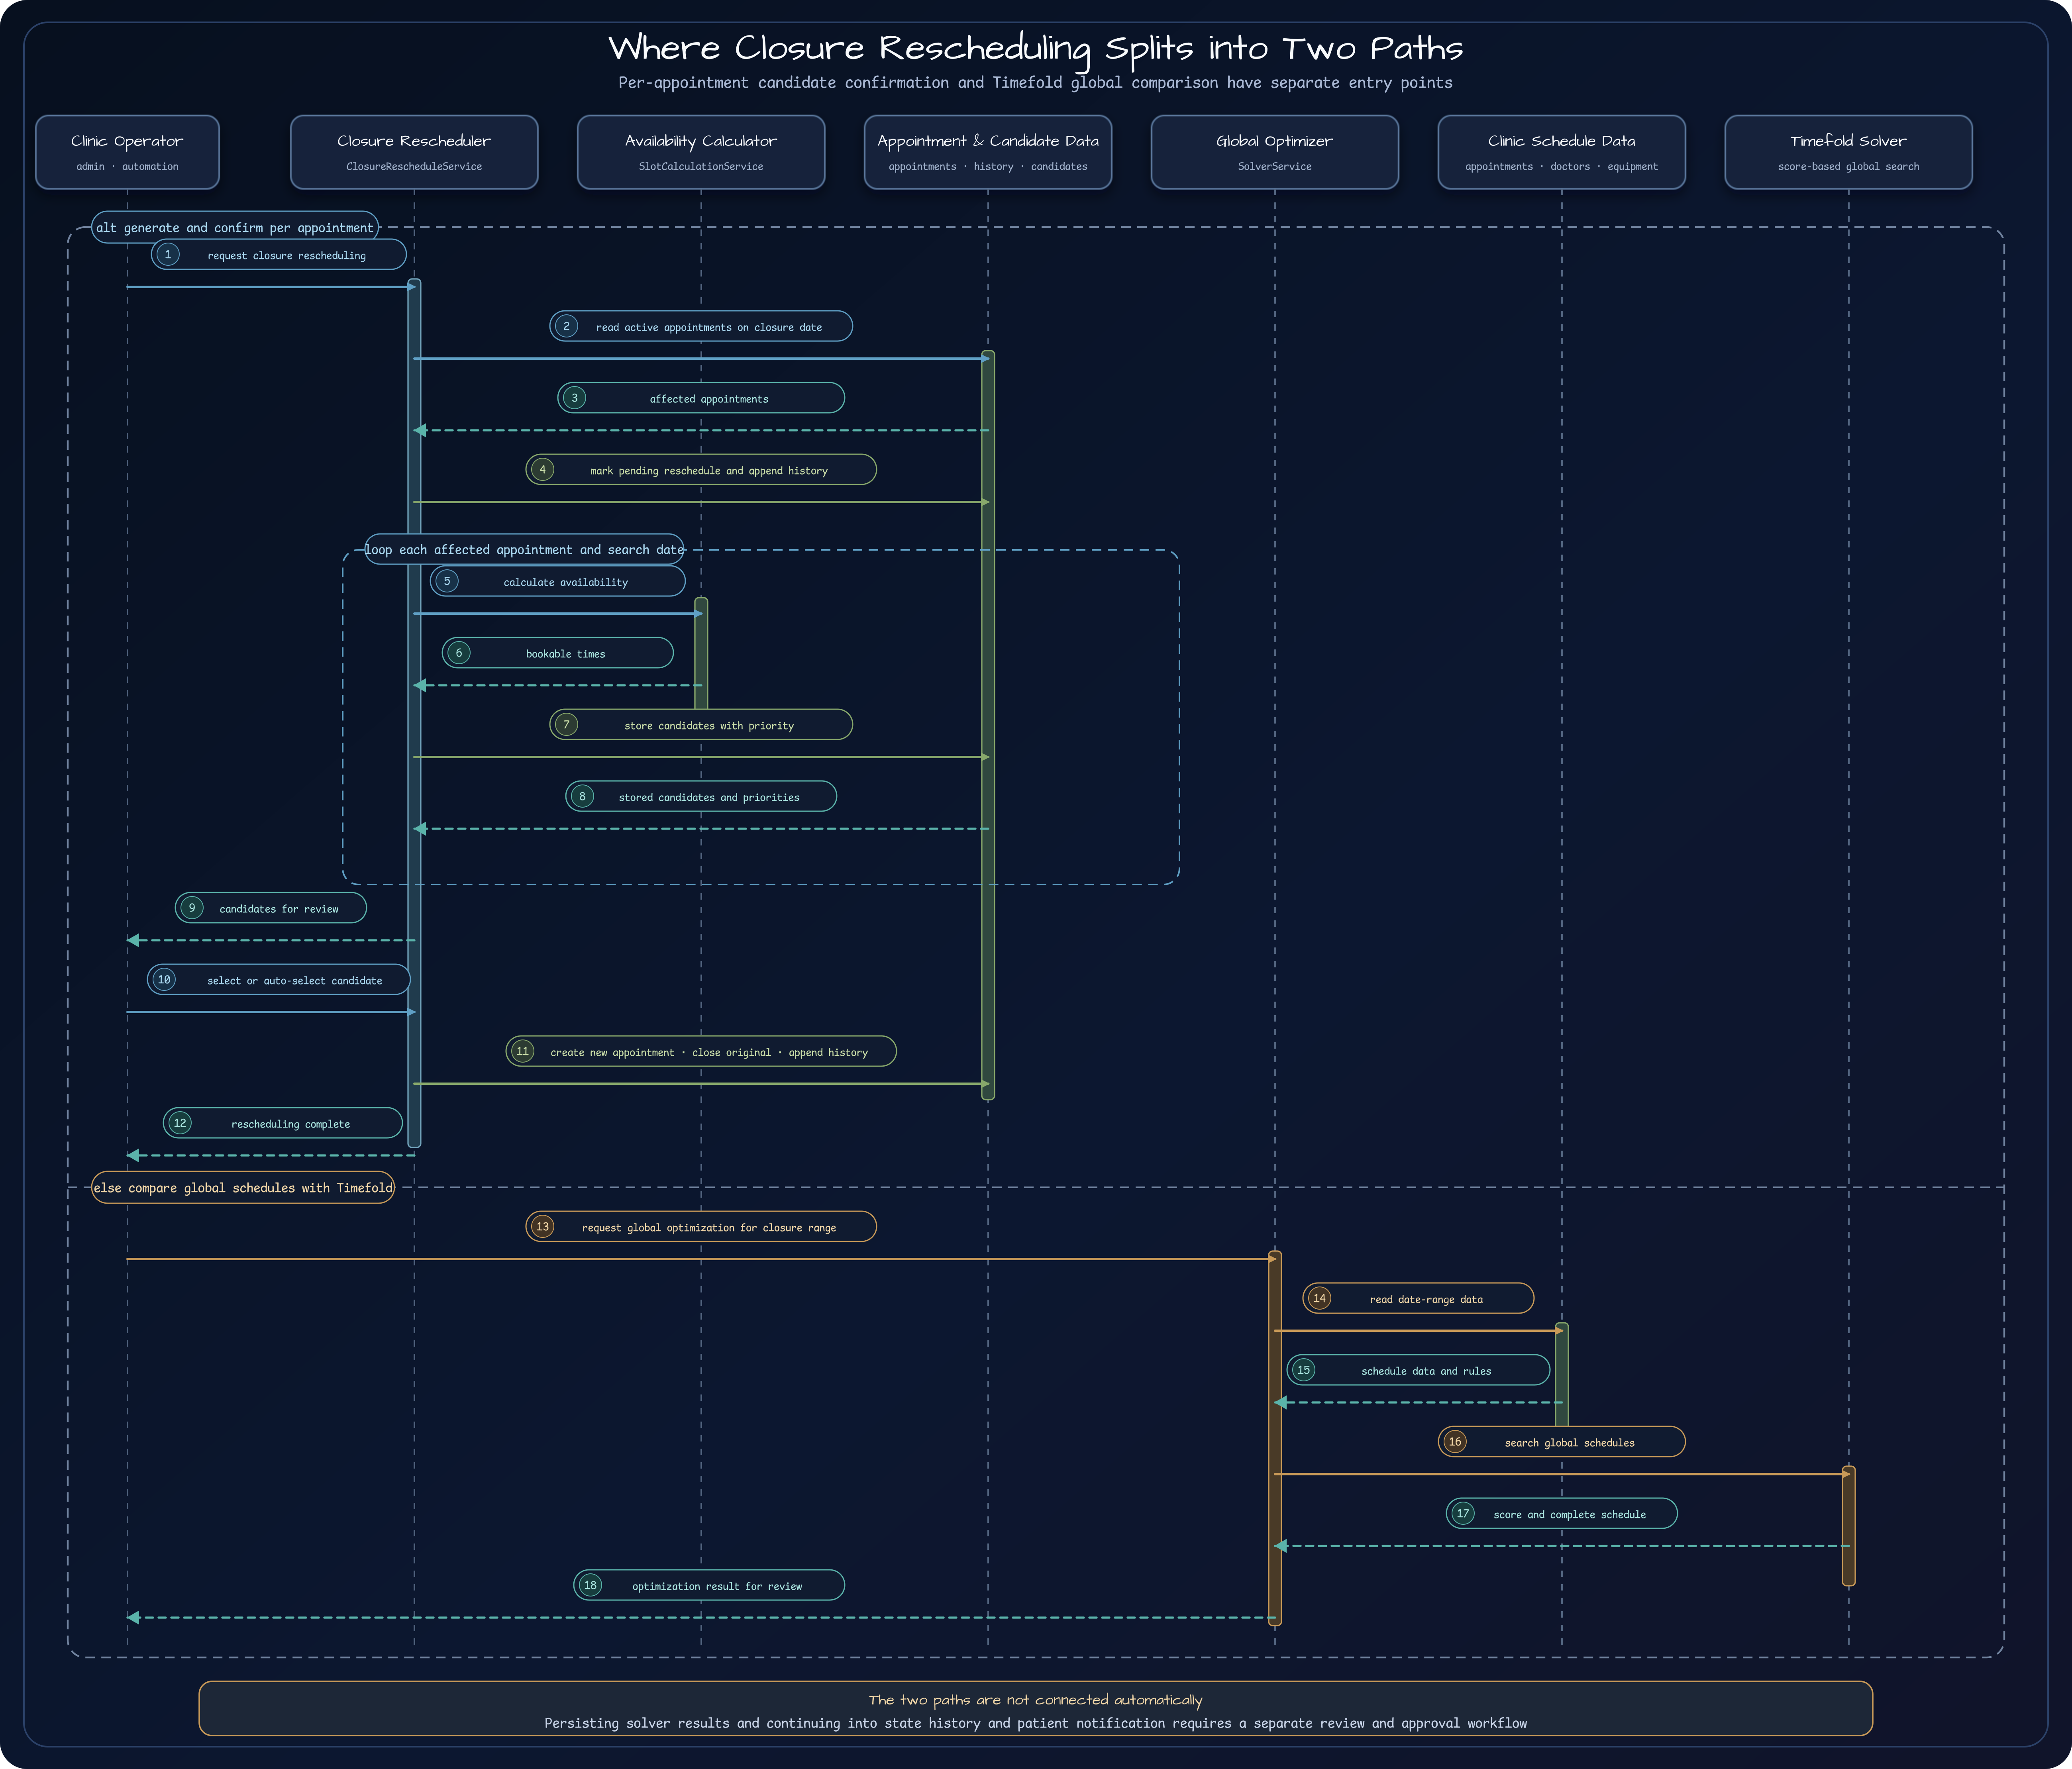Click the Availability Calculator participant box
This screenshot has width=2072, height=1769.
(x=701, y=152)
